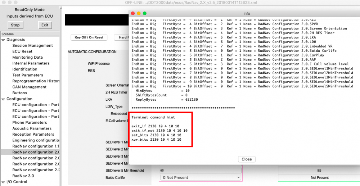Open RadNav 3.0 screen
The image size is (360, 186).
[23, 176]
